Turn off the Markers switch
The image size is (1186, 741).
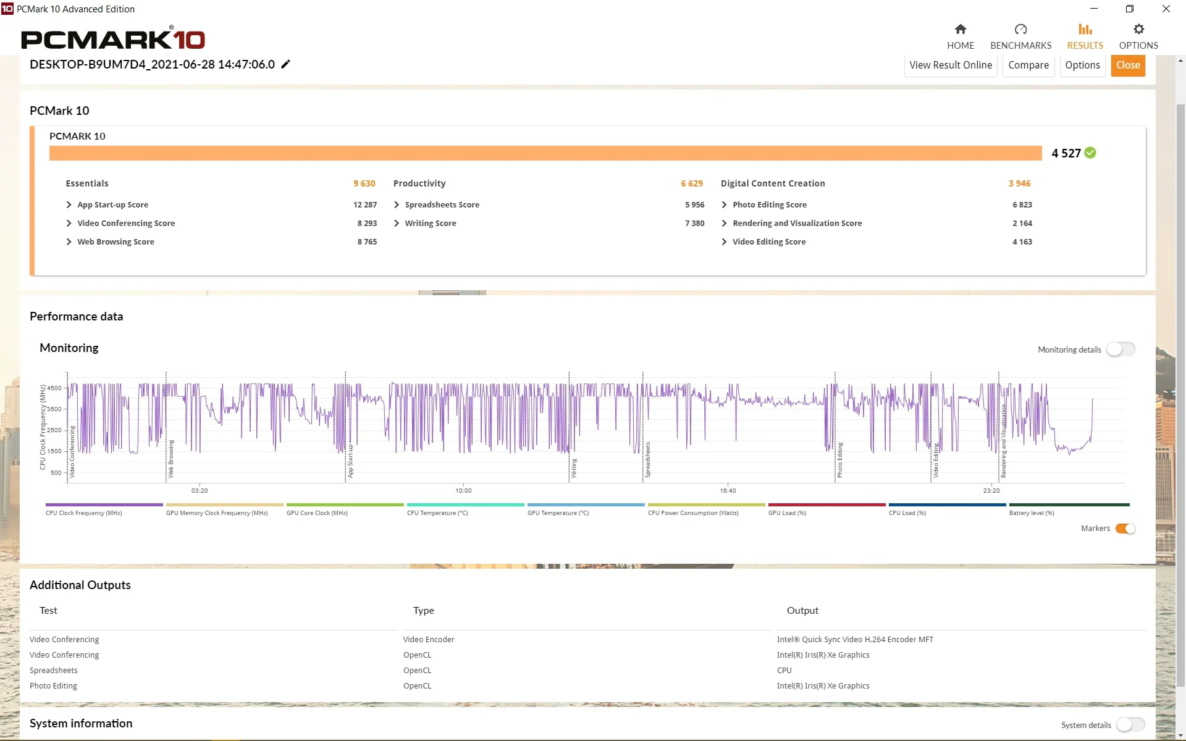click(x=1125, y=529)
